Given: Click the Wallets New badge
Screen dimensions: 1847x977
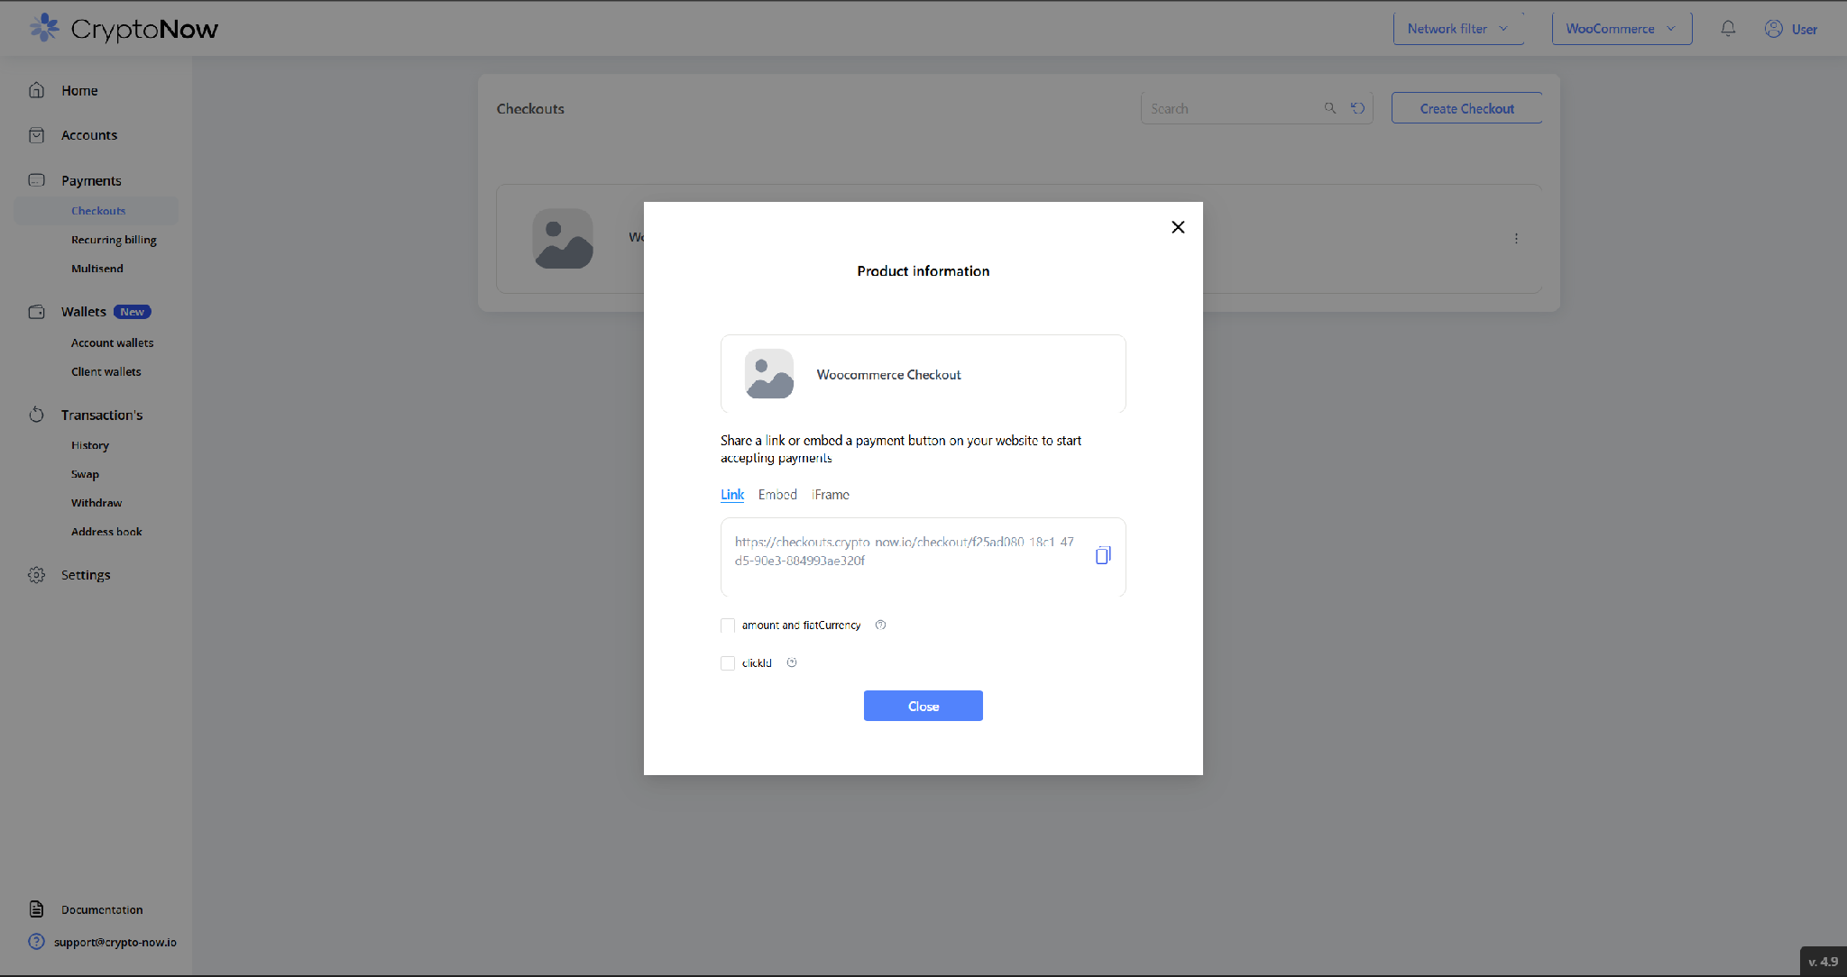Looking at the screenshot, I should (133, 312).
